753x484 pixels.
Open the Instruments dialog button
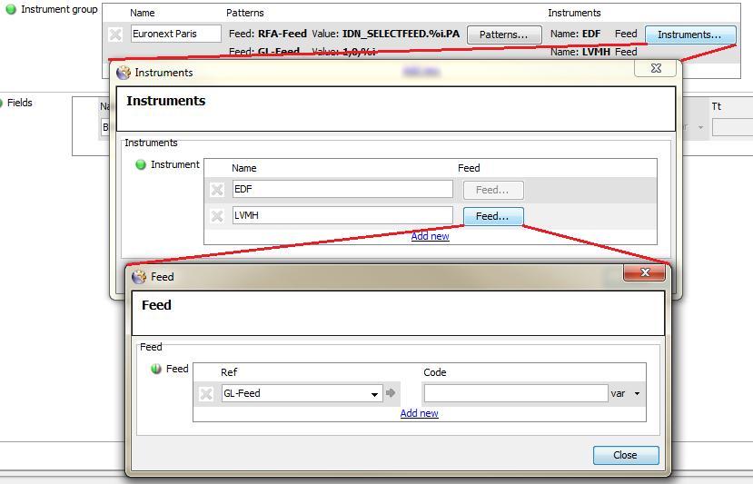click(689, 35)
